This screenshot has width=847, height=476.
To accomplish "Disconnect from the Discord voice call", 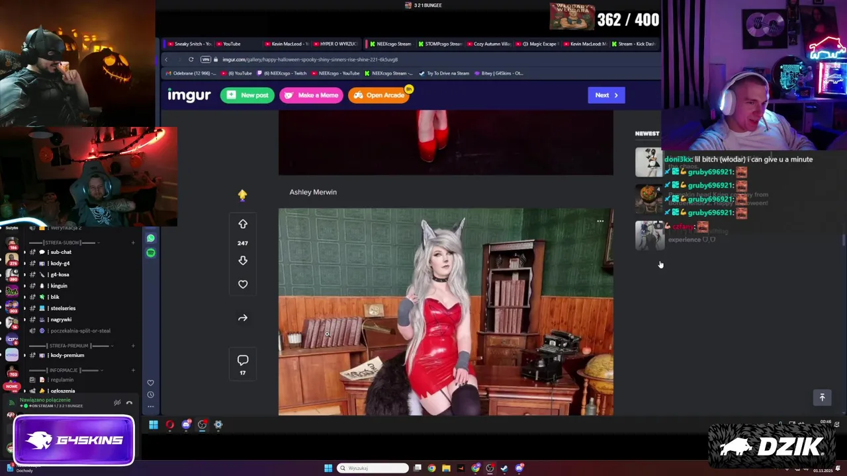I will coord(130,403).
